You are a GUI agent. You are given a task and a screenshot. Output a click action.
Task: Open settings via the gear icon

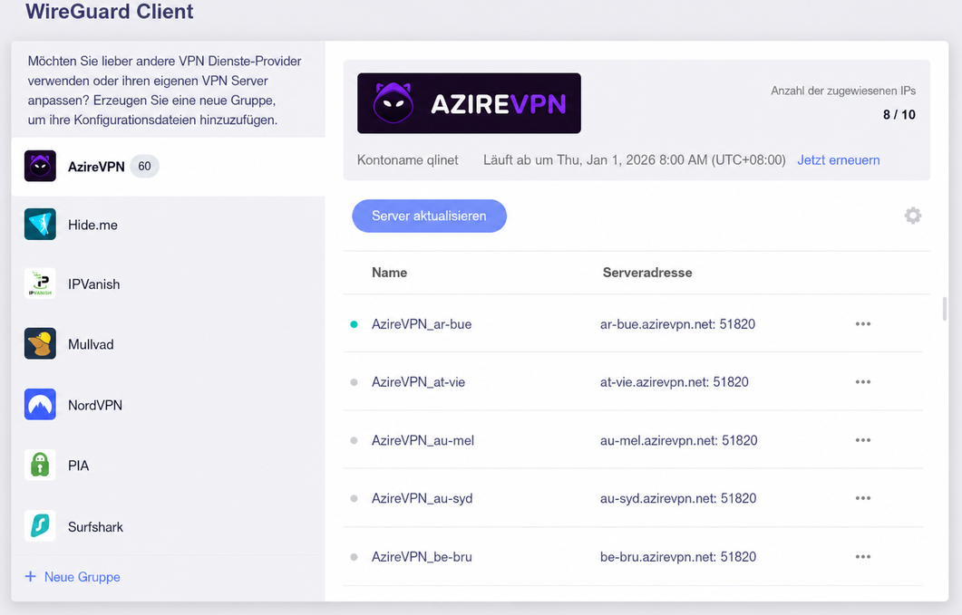tap(913, 216)
